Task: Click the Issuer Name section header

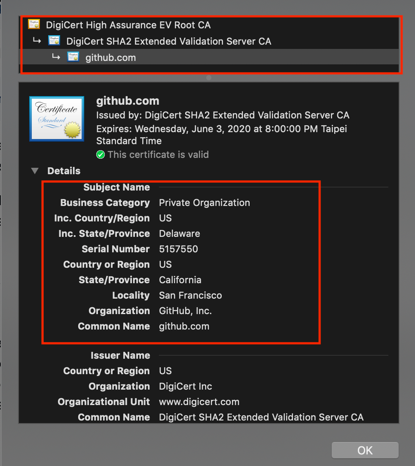Action: coord(120,355)
